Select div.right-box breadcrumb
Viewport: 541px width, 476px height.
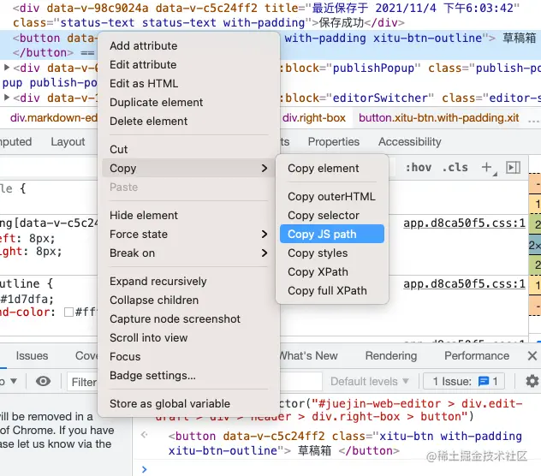click(x=314, y=117)
